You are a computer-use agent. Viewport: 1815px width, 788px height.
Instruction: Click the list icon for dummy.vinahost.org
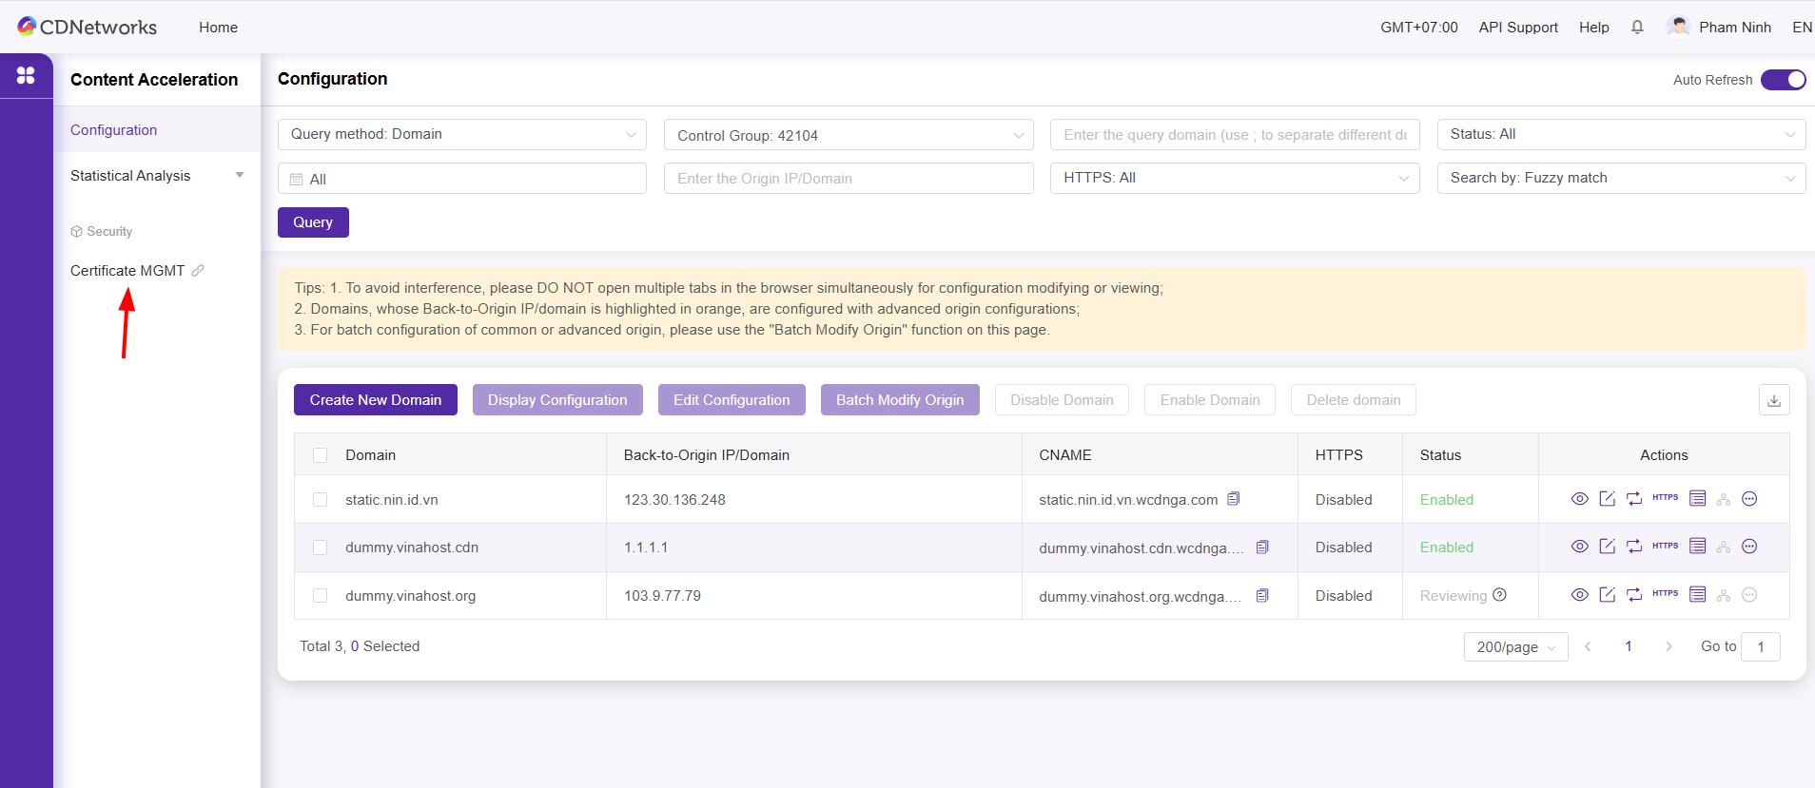(1697, 595)
